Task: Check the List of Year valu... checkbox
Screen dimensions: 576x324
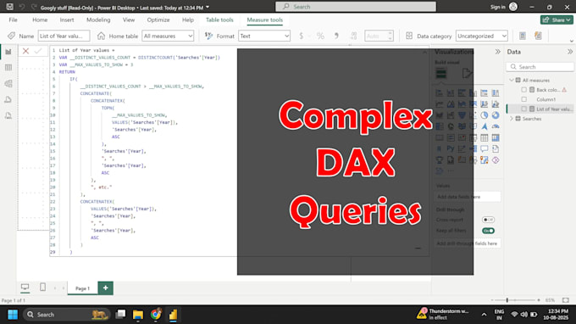Action: (x=523, y=109)
